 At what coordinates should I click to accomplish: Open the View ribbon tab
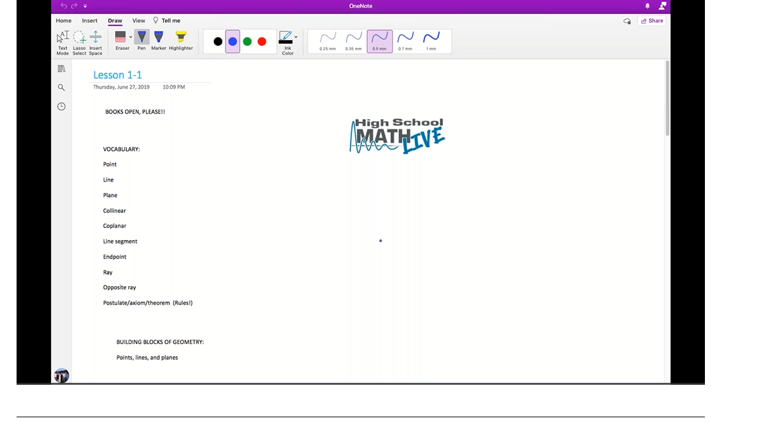point(138,21)
